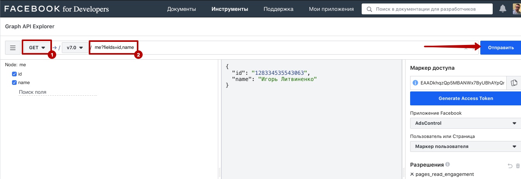Remove the pages_read_engagement permission
Viewport: 521px width, 179px height.
click(x=412, y=174)
